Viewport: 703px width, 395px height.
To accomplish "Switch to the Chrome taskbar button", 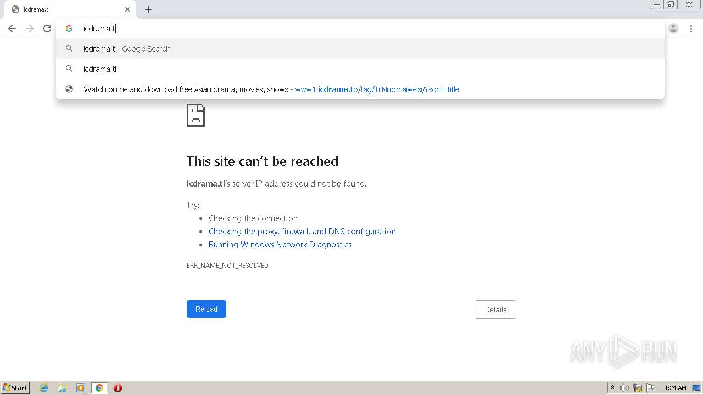I will 99,388.
